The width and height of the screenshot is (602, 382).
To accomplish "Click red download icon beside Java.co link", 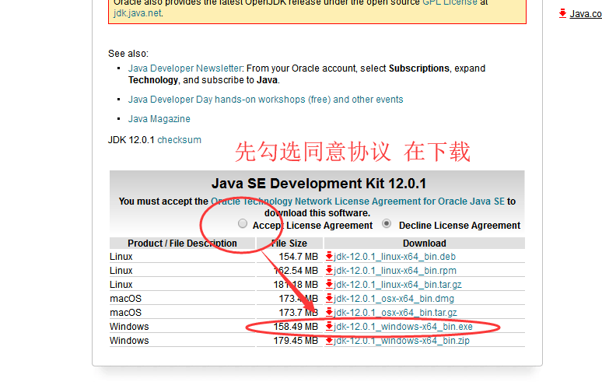I will pos(562,13).
